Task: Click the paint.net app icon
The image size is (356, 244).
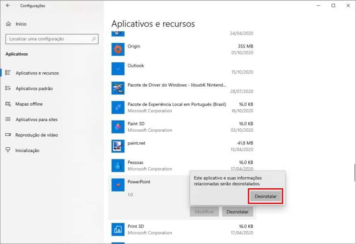Action: pos(118,146)
